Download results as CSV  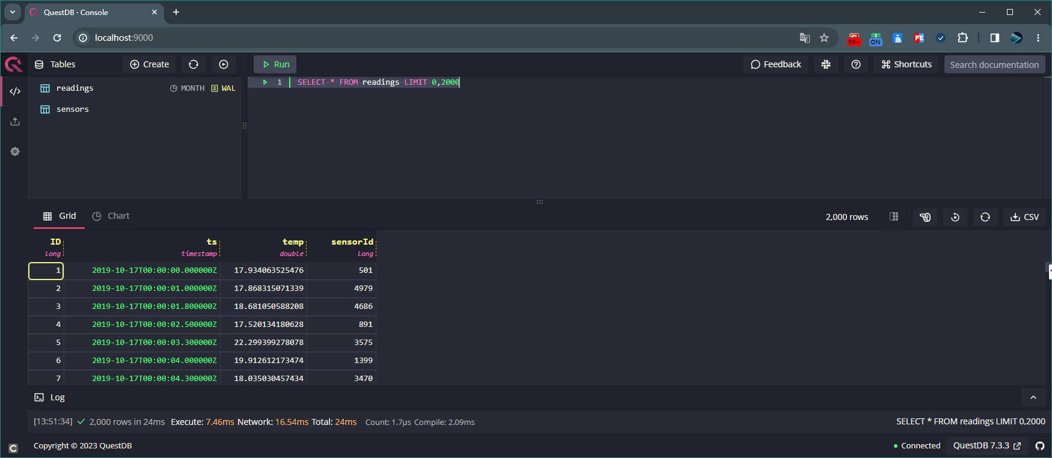1025,217
